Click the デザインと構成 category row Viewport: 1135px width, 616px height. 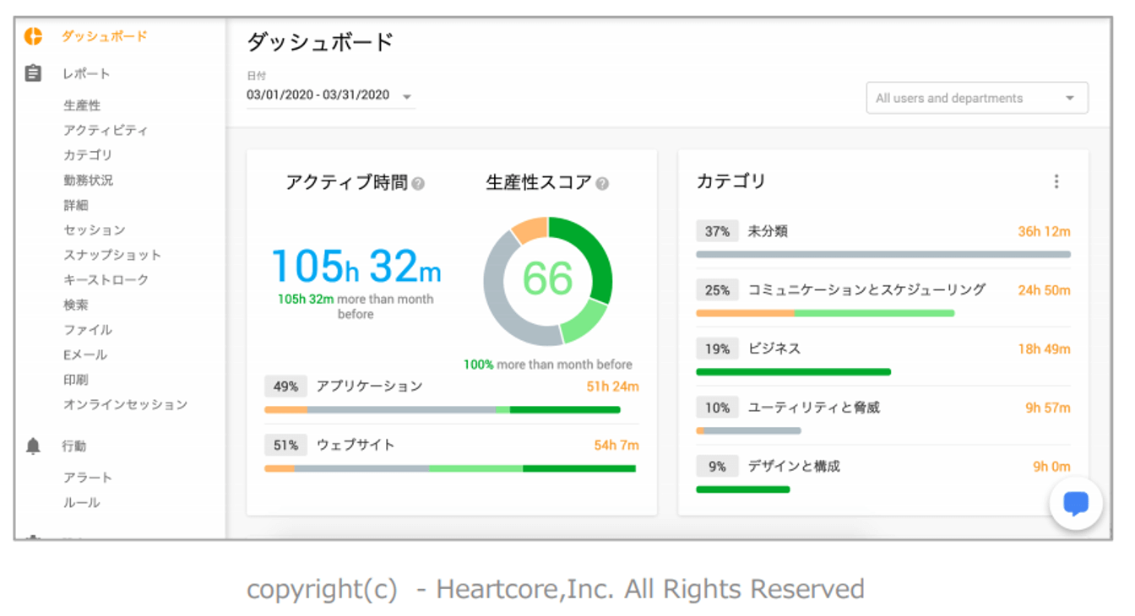tap(883, 475)
